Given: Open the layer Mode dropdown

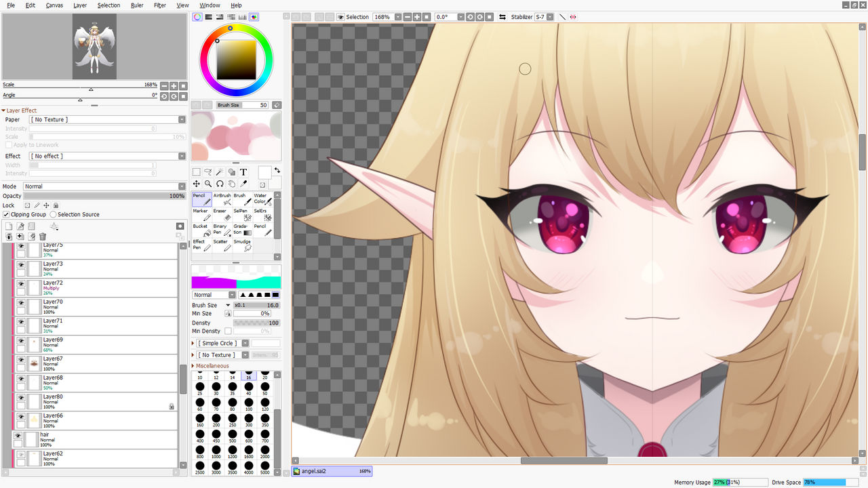Looking at the screenshot, I should click(x=180, y=186).
